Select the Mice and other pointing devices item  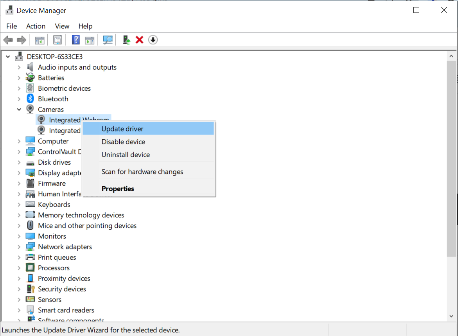pyautogui.click(x=87, y=226)
